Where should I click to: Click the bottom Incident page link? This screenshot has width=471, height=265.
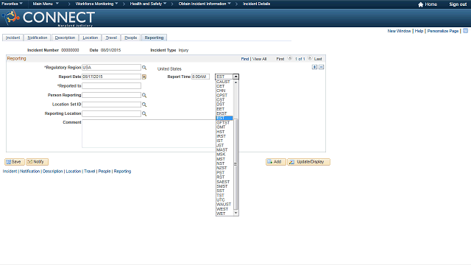10,172
